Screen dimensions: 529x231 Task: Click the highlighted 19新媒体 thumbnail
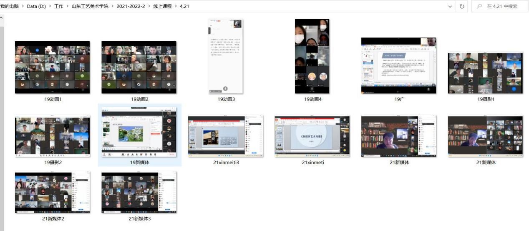[x=139, y=132]
